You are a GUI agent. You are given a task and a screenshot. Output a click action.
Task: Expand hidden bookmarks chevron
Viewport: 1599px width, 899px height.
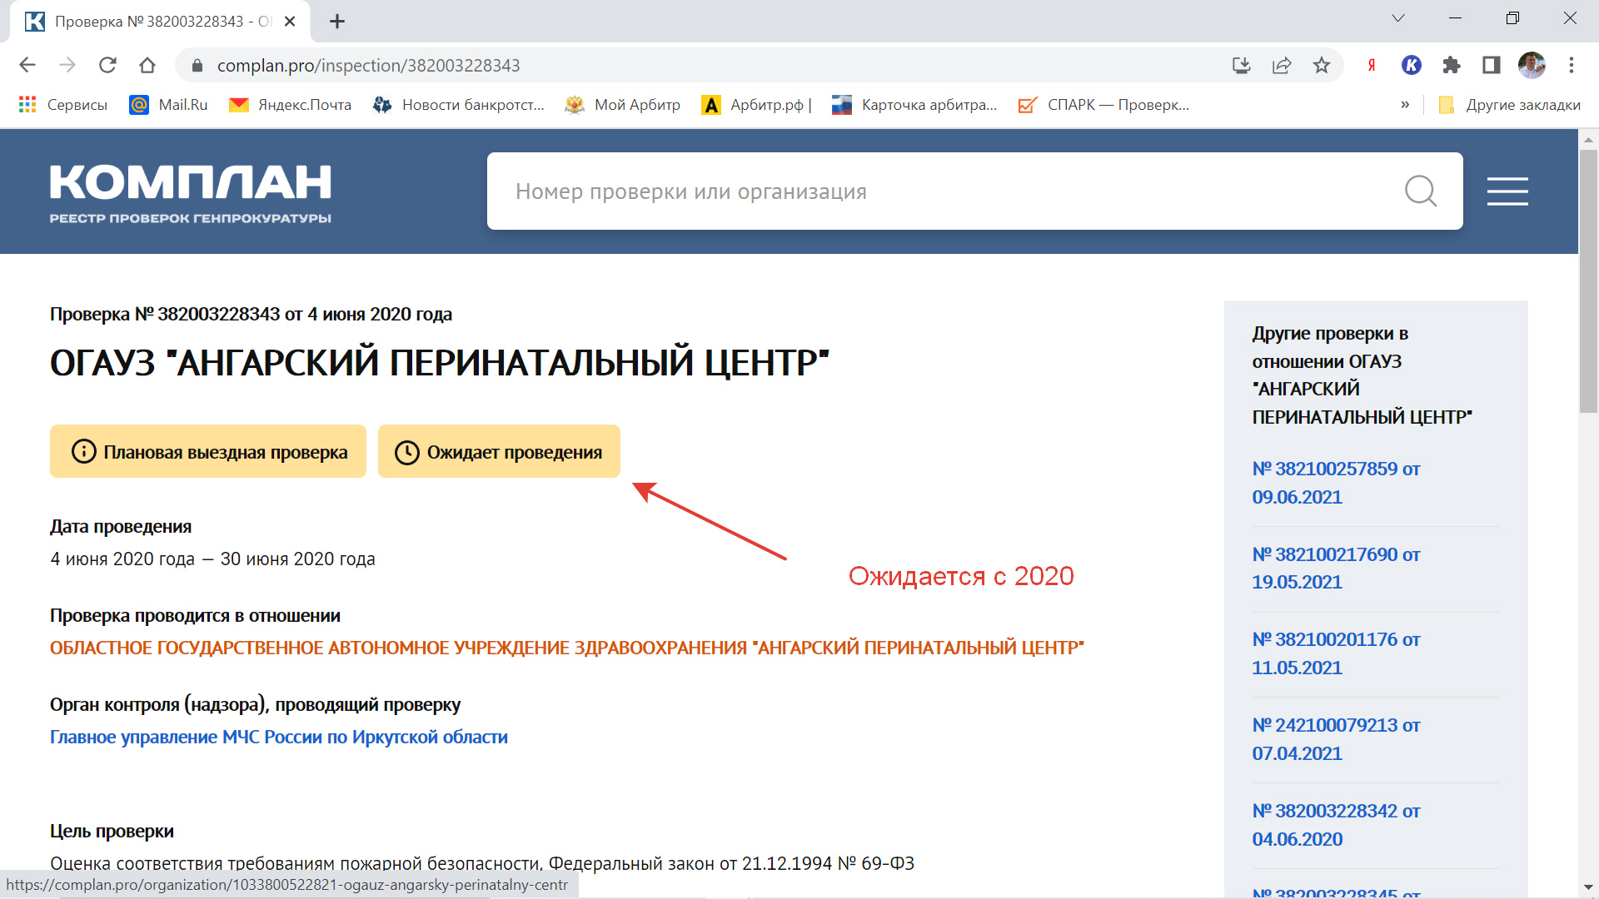pos(1405,105)
